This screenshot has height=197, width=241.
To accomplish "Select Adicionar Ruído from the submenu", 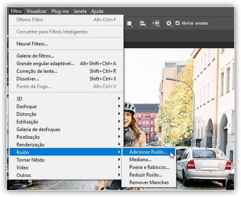I will click(149, 152).
